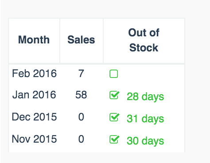Click the sales value 58 for Jan 2016
Screen dimensions: 210x163
(x=81, y=95)
